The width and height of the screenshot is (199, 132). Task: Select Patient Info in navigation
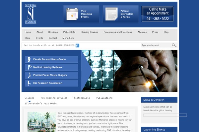(x=69, y=32)
